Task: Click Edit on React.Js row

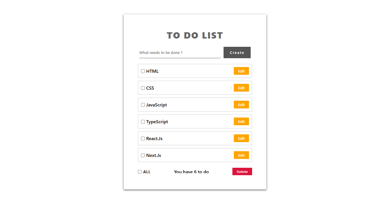Action: click(x=241, y=138)
